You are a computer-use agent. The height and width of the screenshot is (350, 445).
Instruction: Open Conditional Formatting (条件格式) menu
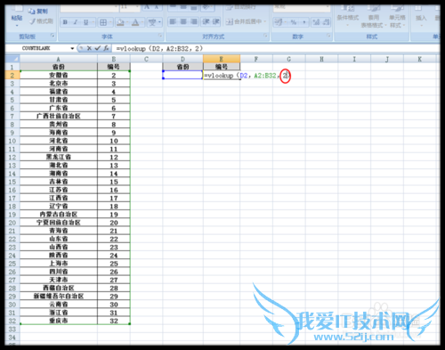coord(348,15)
